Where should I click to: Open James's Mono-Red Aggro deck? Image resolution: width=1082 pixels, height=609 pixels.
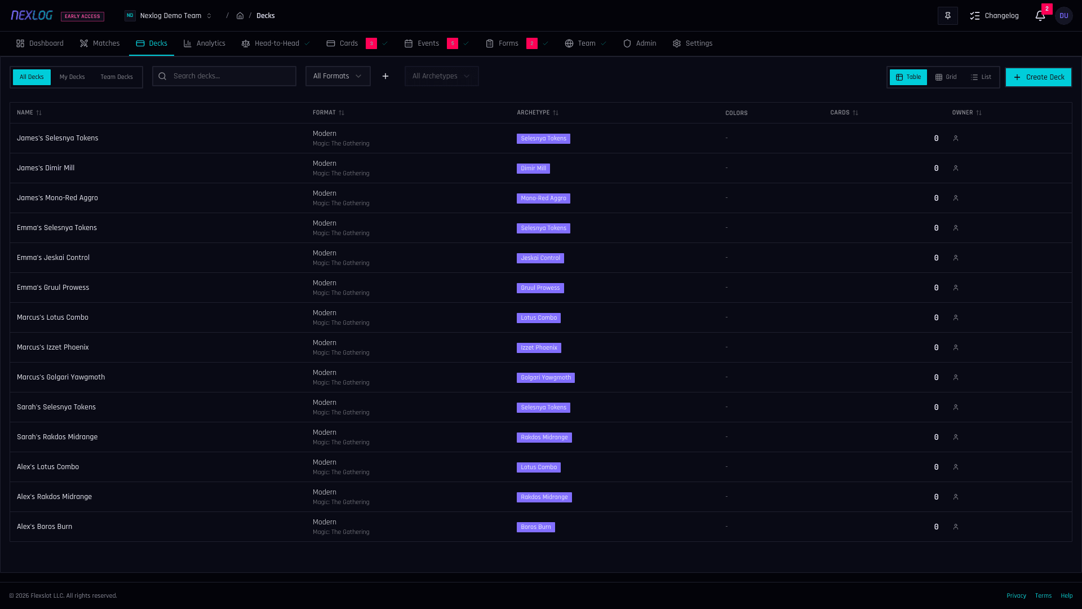click(57, 198)
